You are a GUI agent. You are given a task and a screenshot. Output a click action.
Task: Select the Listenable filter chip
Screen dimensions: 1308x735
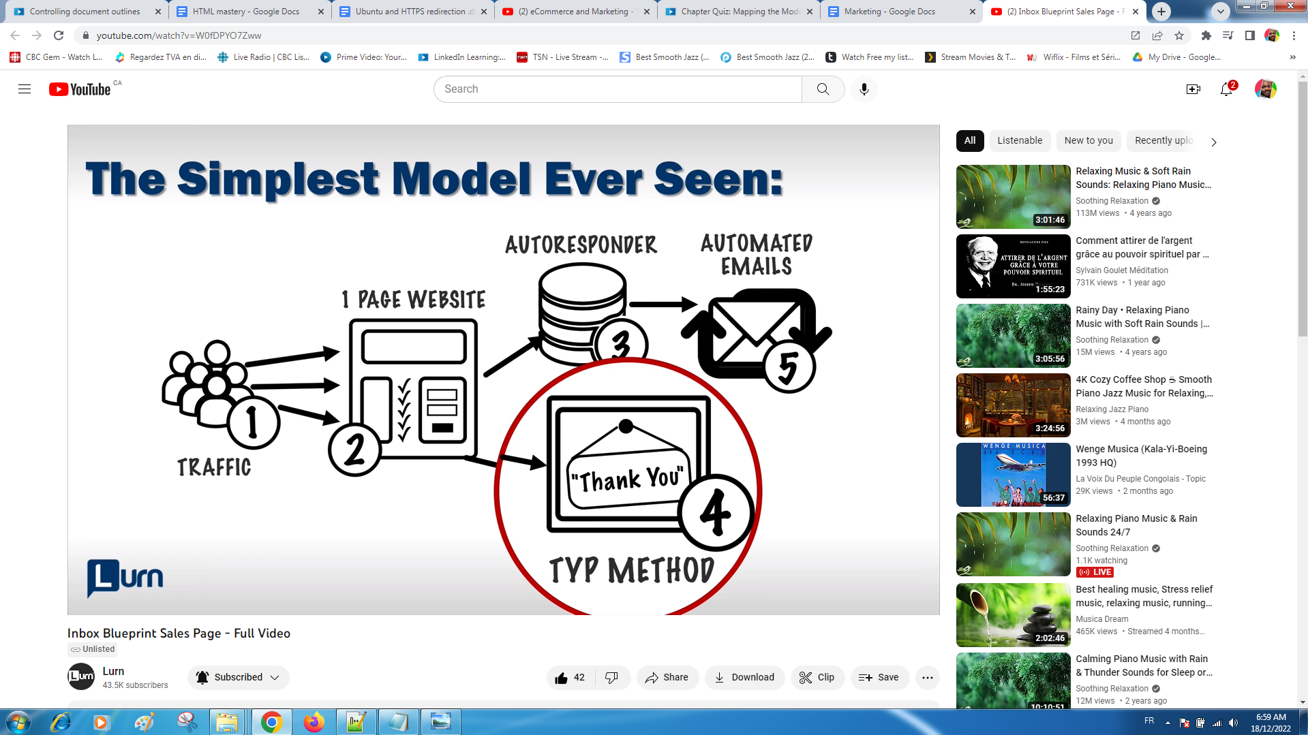pos(1019,140)
